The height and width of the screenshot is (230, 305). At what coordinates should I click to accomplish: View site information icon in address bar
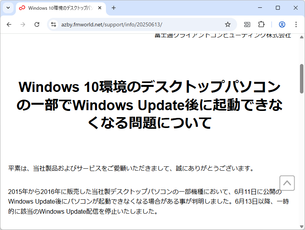54,24
